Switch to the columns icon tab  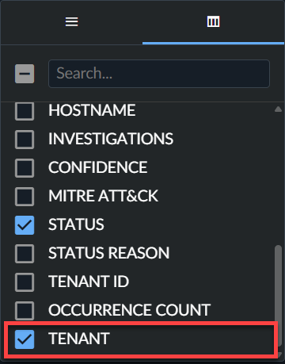pos(213,21)
